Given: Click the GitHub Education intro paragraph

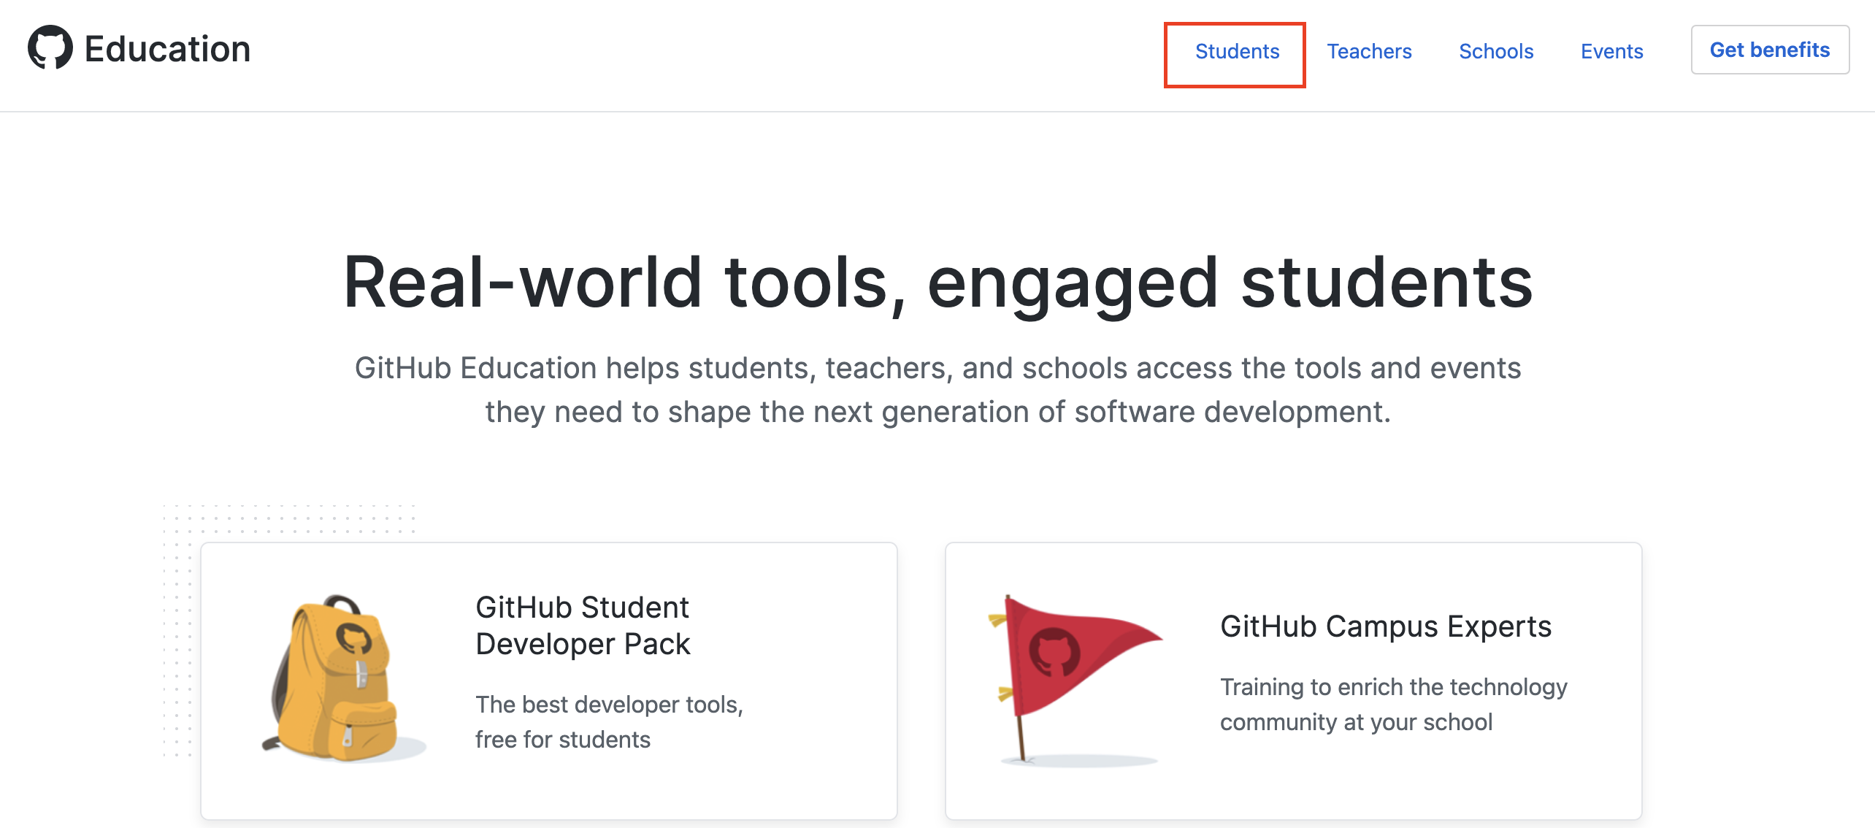Looking at the screenshot, I should pos(937,390).
